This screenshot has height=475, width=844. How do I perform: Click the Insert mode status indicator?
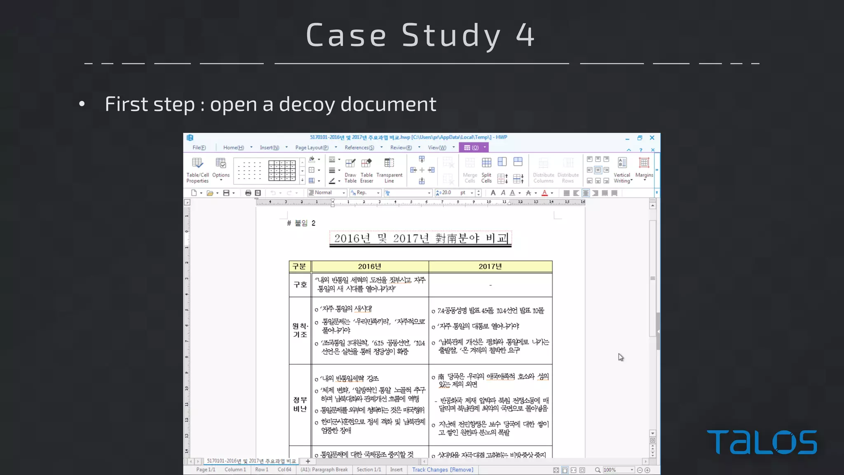pyautogui.click(x=396, y=470)
